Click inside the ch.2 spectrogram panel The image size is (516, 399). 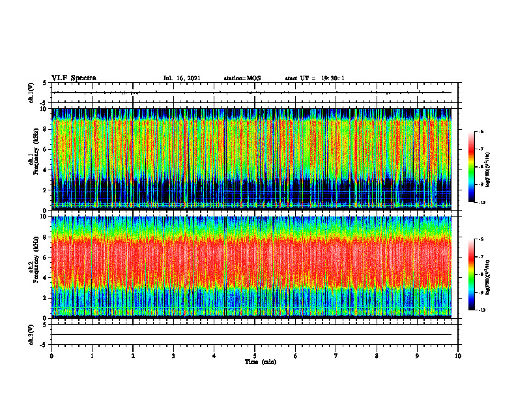pos(251,267)
